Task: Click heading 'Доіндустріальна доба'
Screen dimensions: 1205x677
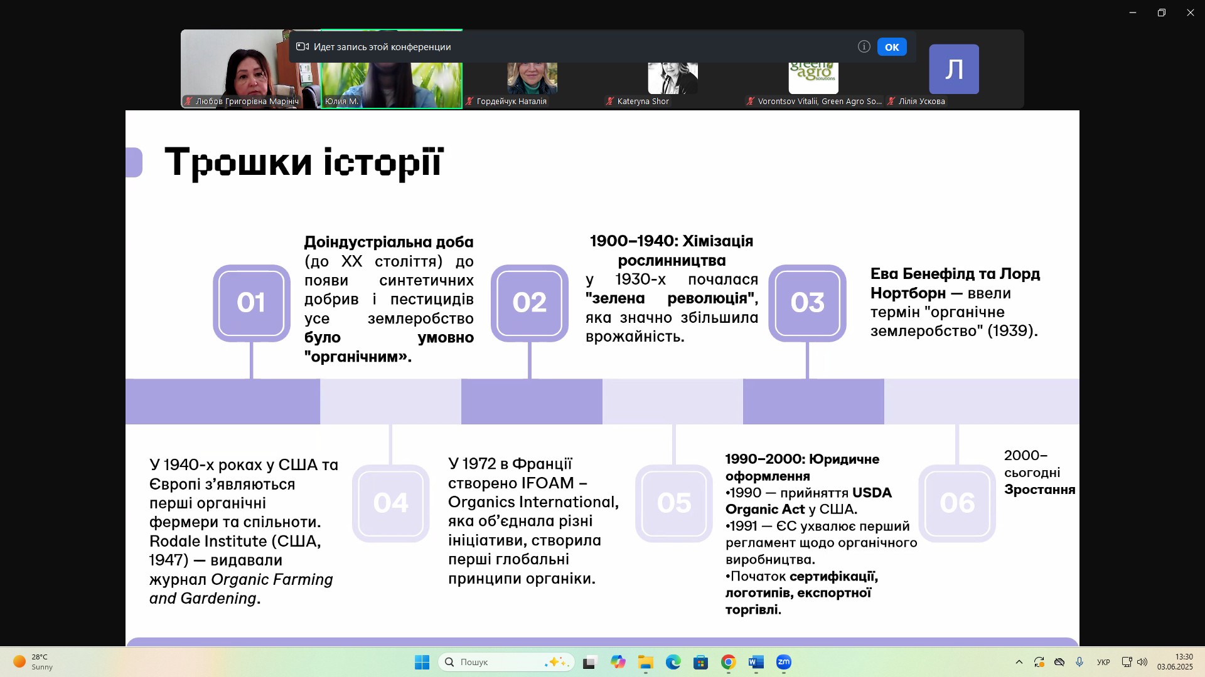Action: click(389, 242)
